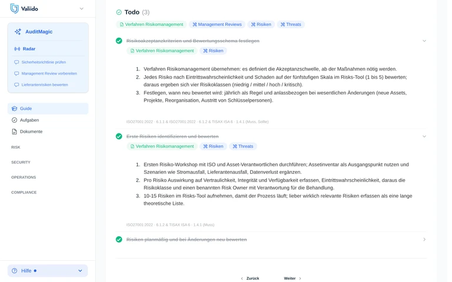The image size is (452, 282).
Task: Expand the SECURITY sidebar section
Action: (21, 162)
